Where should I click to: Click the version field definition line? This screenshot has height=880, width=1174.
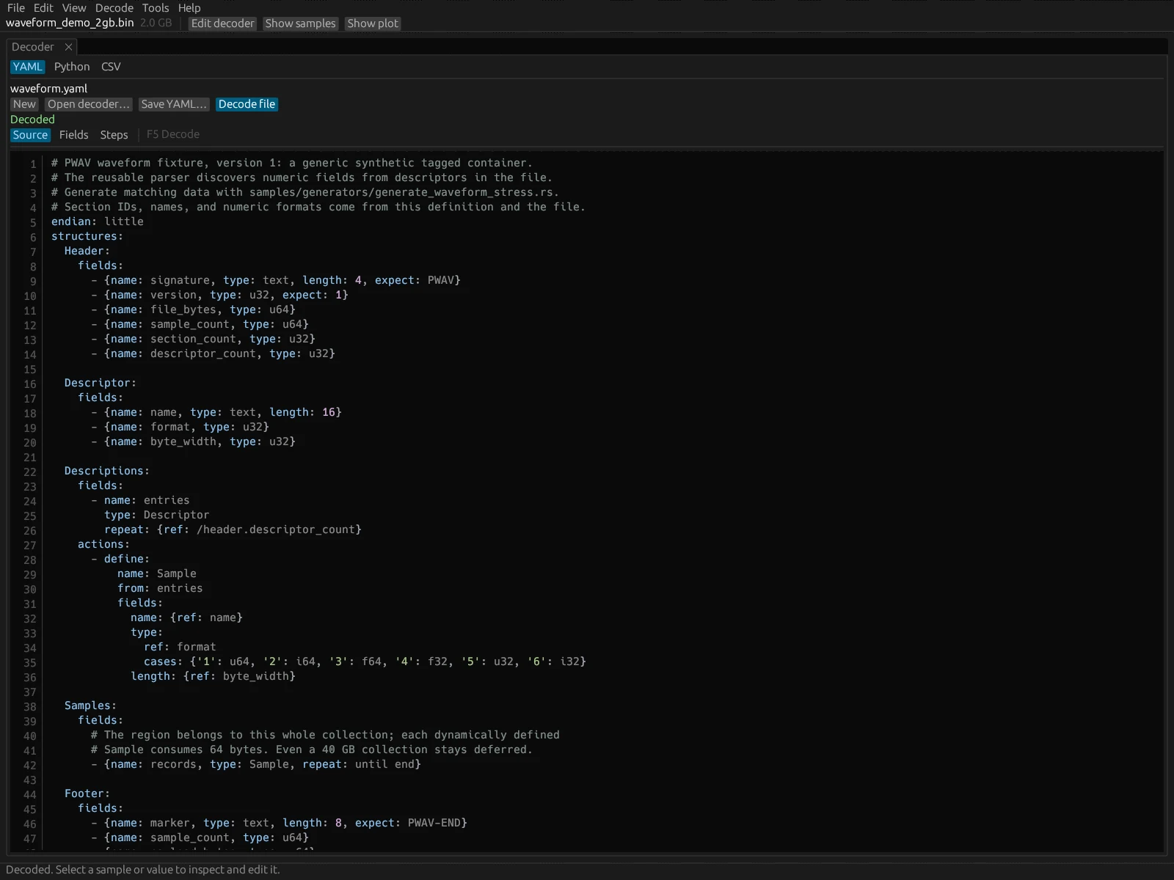(x=219, y=295)
